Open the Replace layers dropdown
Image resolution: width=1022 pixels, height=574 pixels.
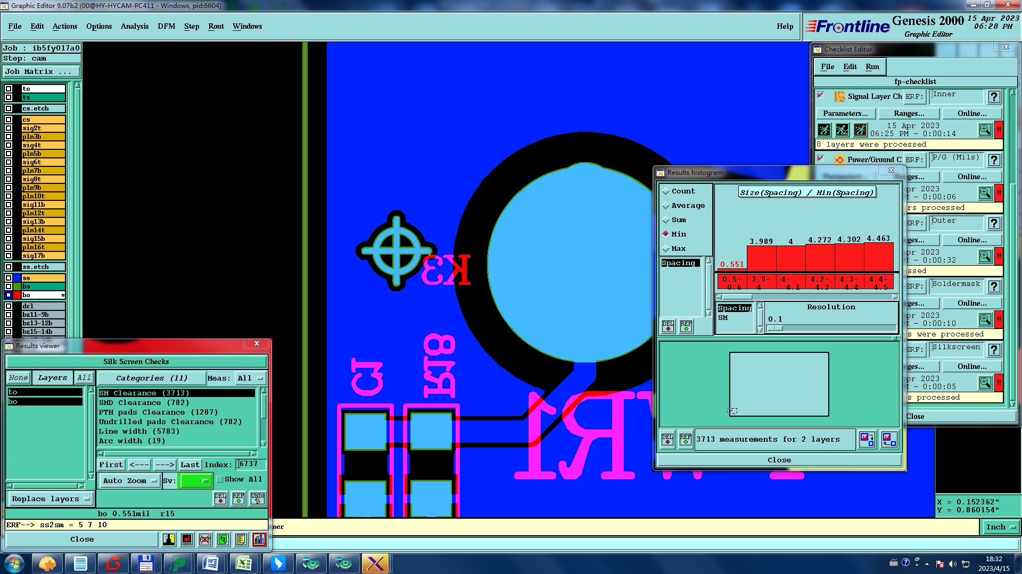click(51, 499)
